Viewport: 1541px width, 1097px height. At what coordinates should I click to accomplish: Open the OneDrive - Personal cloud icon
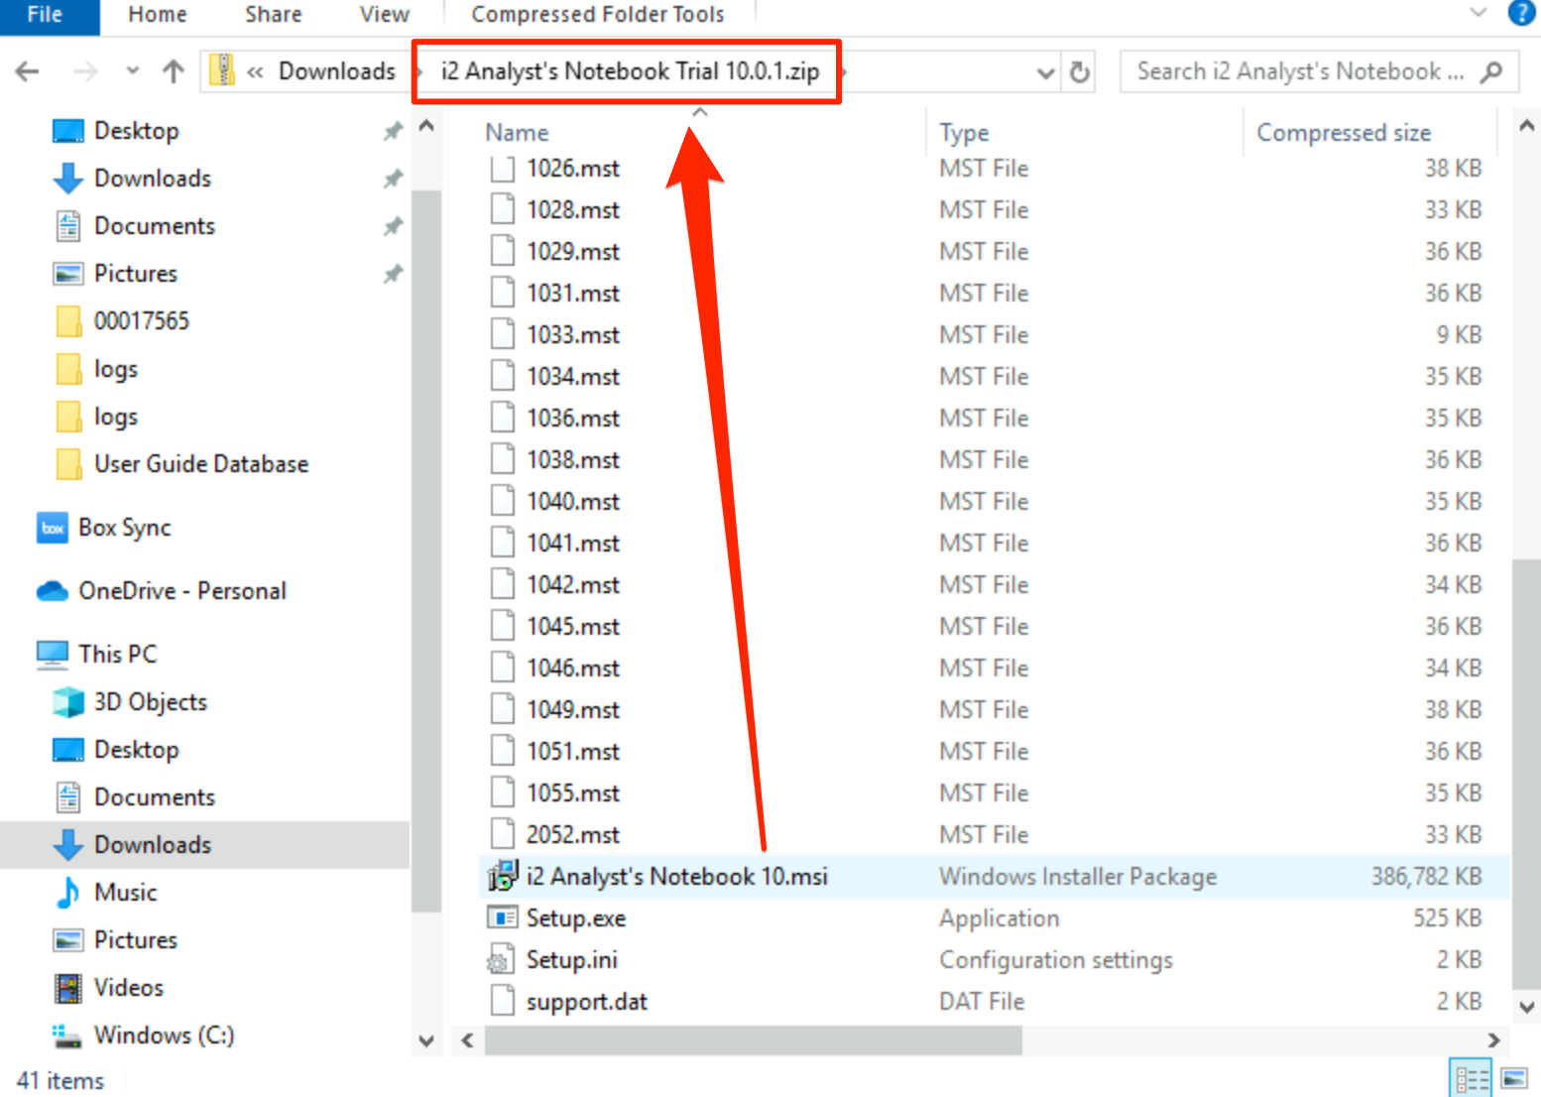(49, 590)
